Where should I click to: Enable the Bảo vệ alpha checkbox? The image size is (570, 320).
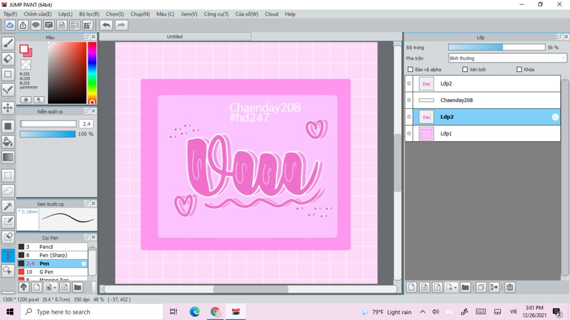[410, 69]
